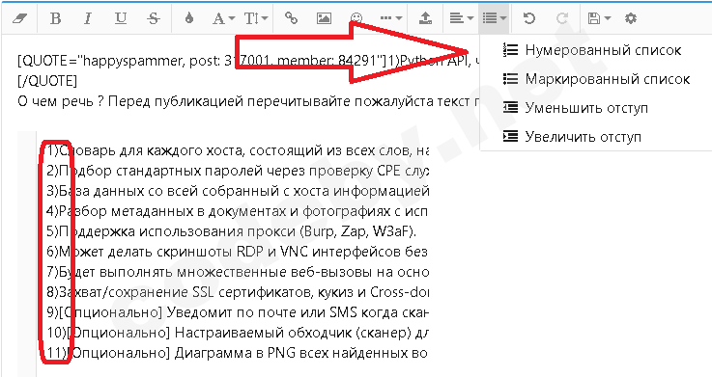Click the upload file icon

(425, 18)
